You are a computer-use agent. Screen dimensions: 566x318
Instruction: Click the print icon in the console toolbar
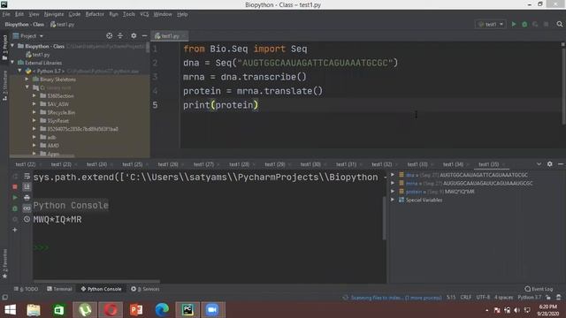coord(27,198)
